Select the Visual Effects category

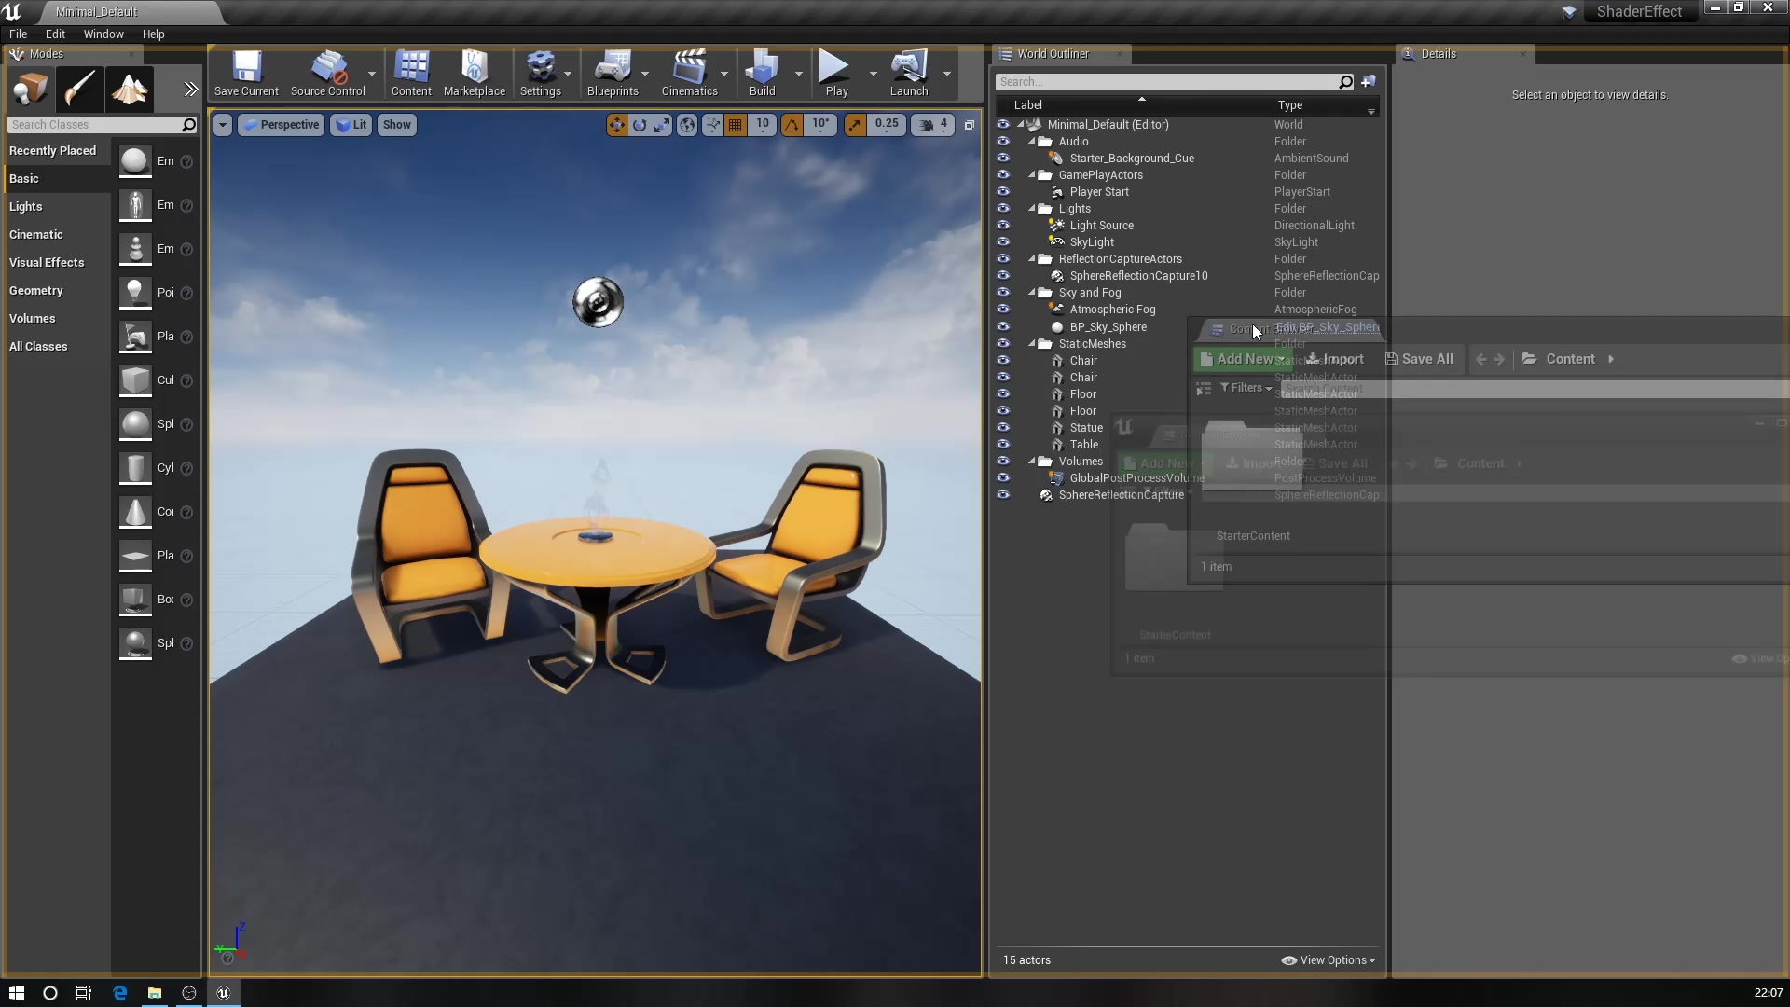[x=47, y=263]
